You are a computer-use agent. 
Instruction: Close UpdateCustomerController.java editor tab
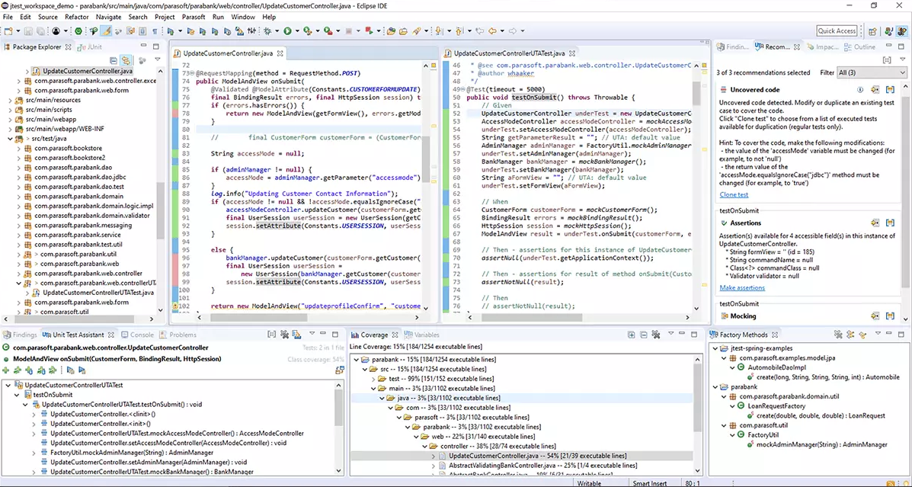pyautogui.click(x=280, y=53)
